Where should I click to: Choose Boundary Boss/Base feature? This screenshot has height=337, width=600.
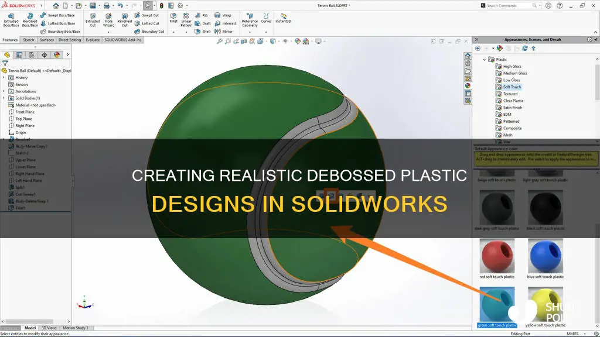(x=60, y=32)
